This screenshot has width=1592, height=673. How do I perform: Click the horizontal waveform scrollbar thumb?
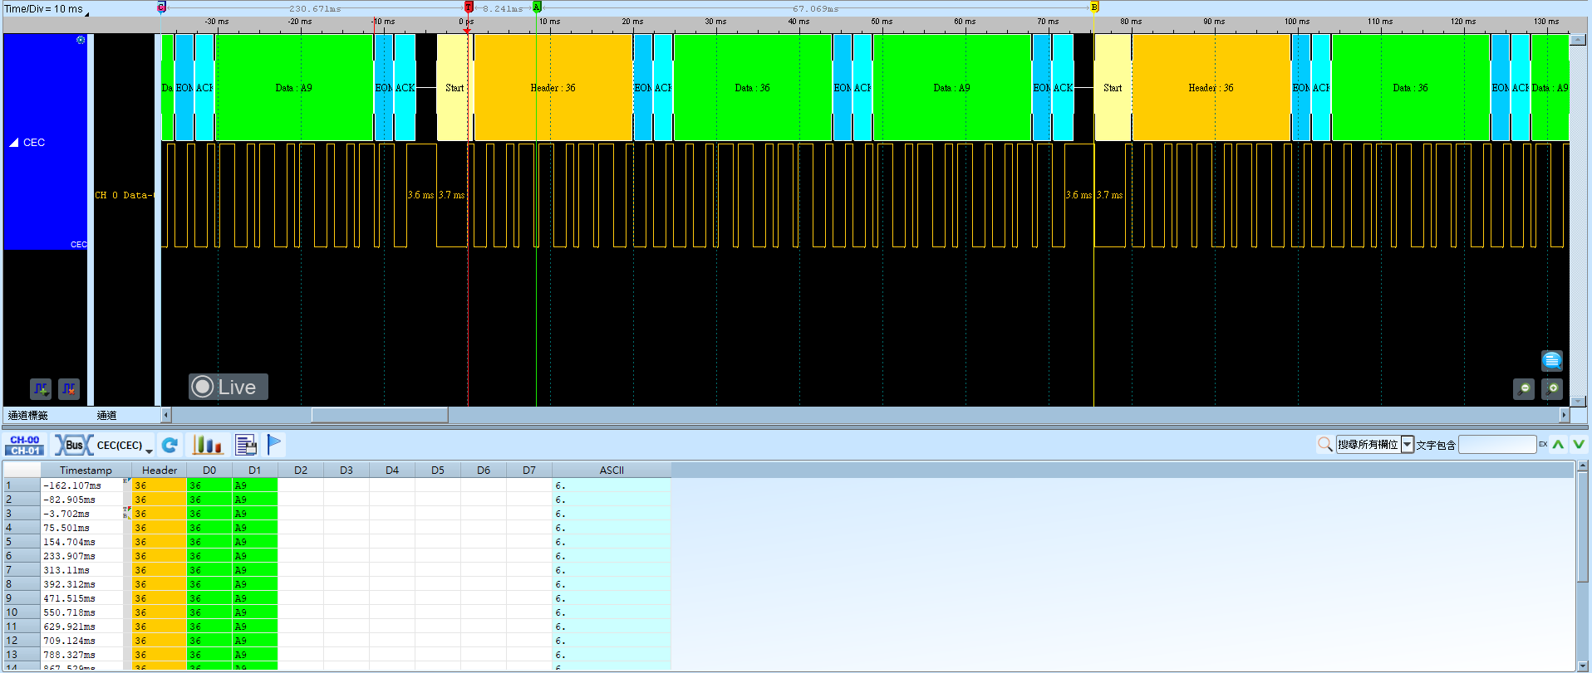380,415
